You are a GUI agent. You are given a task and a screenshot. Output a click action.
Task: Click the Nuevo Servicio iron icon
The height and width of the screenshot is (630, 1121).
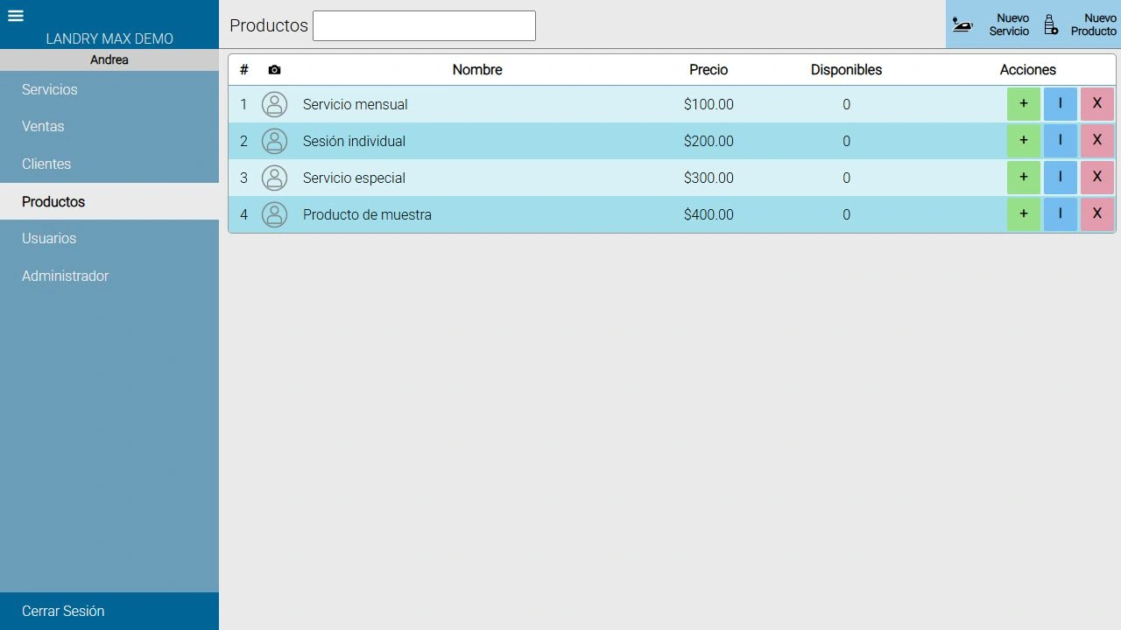click(962, 25)
